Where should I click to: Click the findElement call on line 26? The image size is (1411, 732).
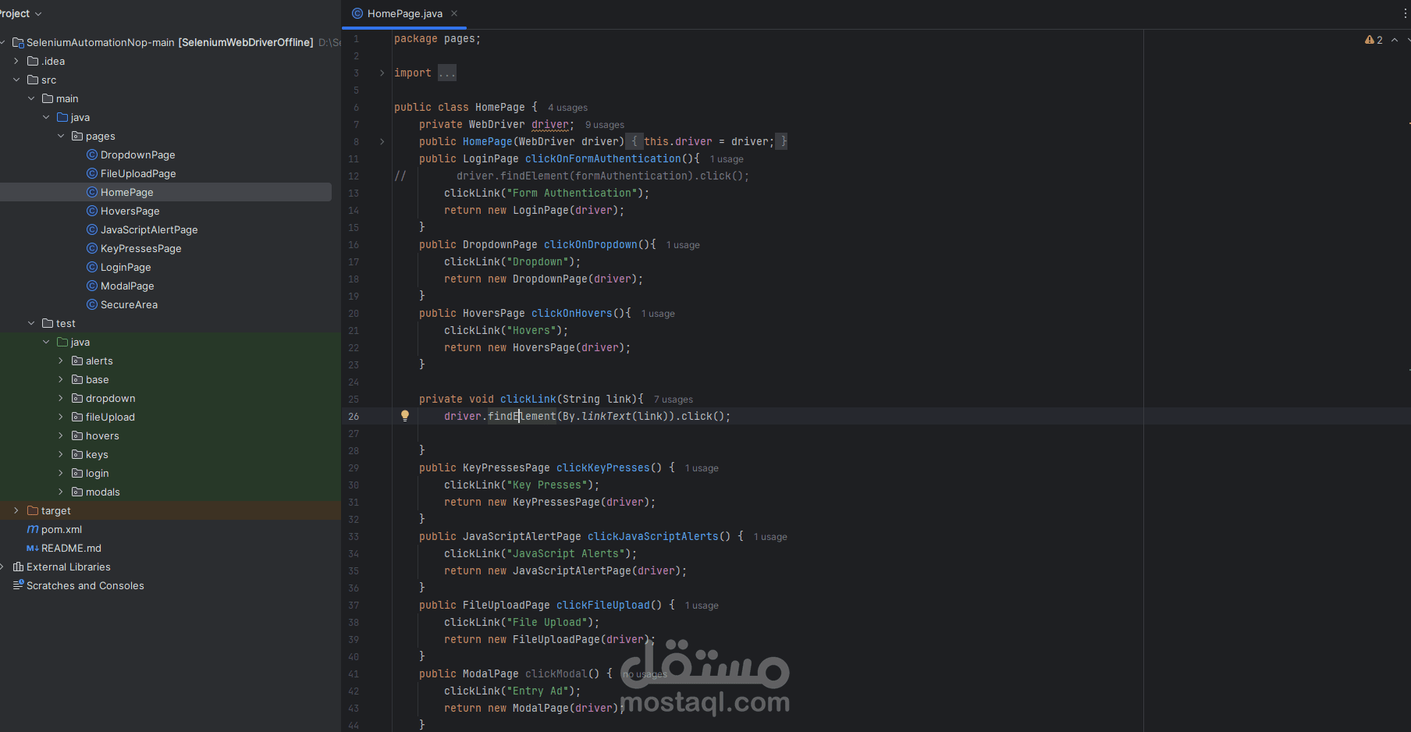click(x=522, y=416)
